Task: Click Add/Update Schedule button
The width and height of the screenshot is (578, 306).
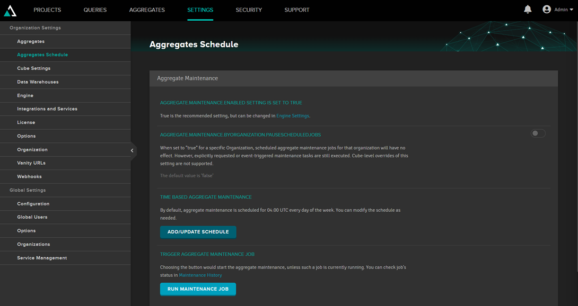Action: click(x=198, y=232)
